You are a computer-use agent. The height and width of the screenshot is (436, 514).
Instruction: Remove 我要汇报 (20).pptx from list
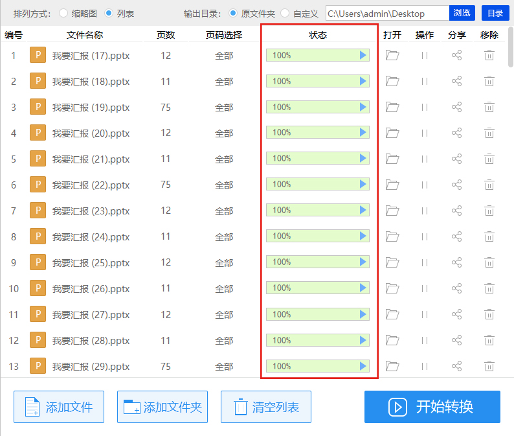pyautogui.click(x=489, y=133)
